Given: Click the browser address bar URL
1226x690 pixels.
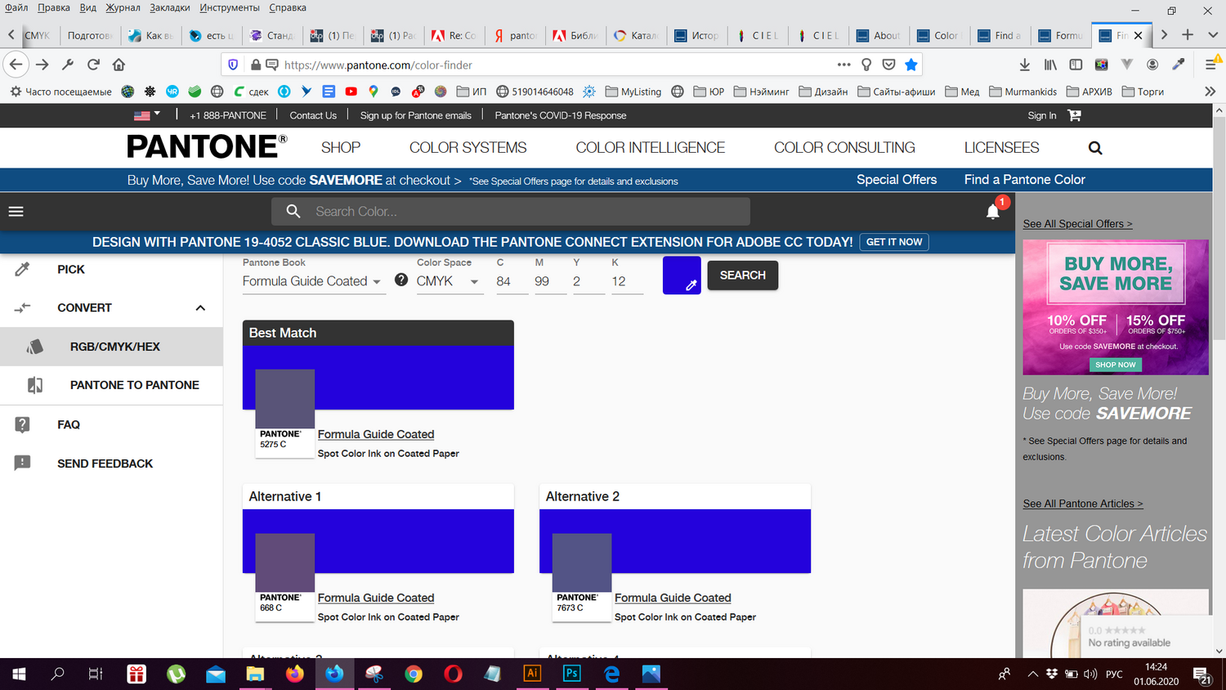Looking at the screenshot, I should [378, 65].
